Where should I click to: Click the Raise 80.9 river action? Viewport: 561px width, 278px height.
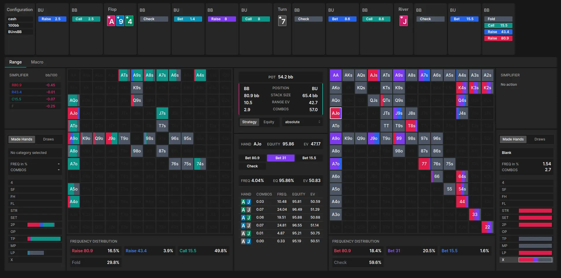[x=498, y=38]
